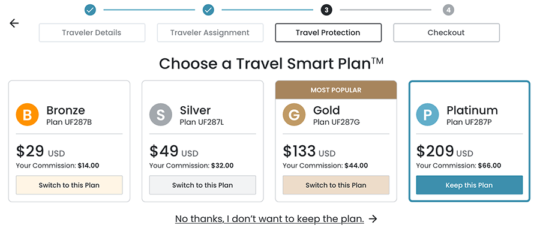Switch to the Bronze plan
This screenshot has height=231, width=540.
[x=69, y=185]
